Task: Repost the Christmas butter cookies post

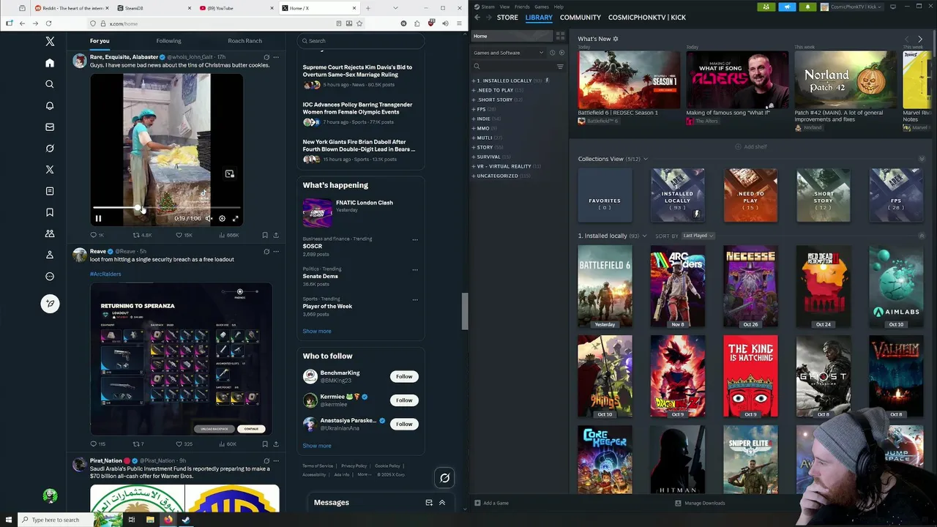Action: coord(142,235)
